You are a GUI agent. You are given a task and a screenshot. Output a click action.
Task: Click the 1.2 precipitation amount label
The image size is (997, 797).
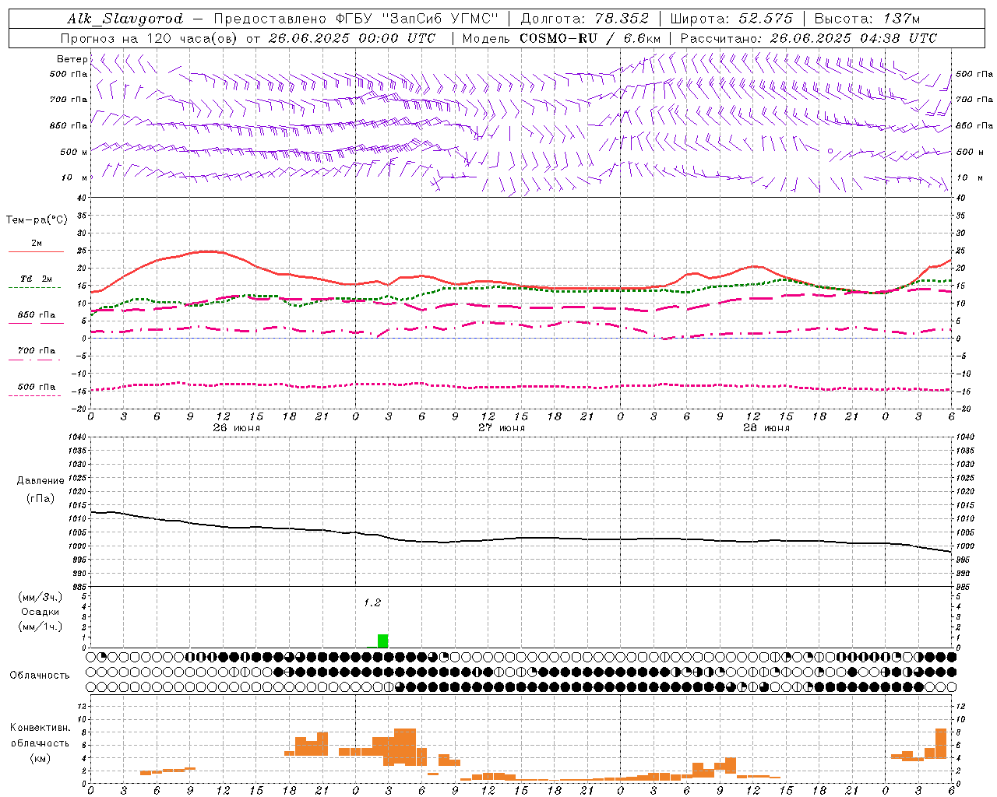coord(372,602)
